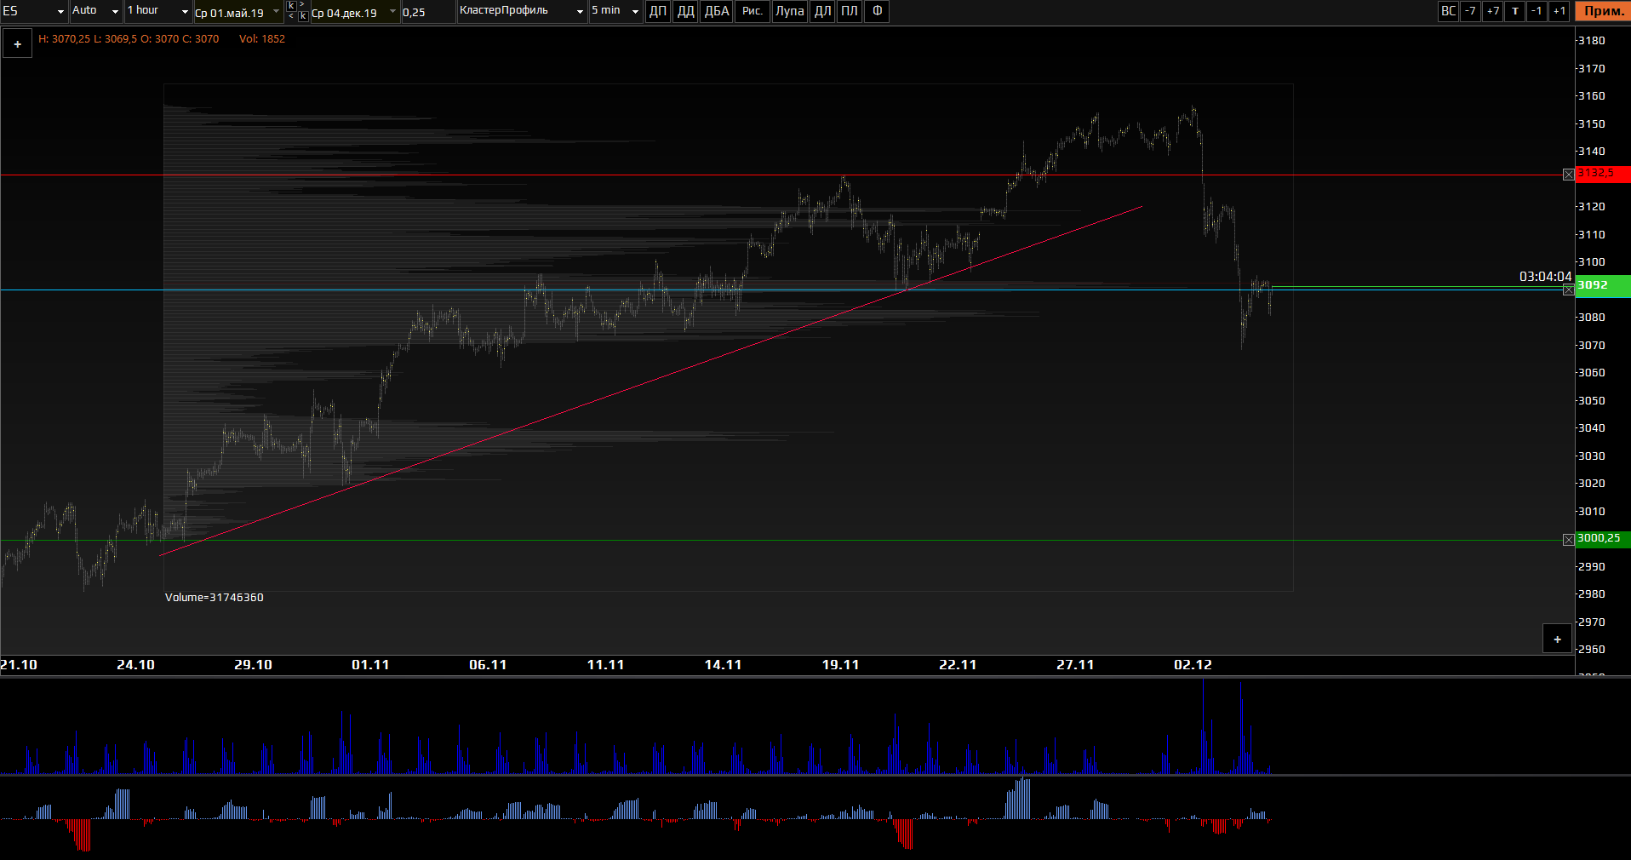This screenshot has height=860, width=1631.
Task: Open the КластерПрофиль chart type dropdown
Action: click(x=522, y=11)
